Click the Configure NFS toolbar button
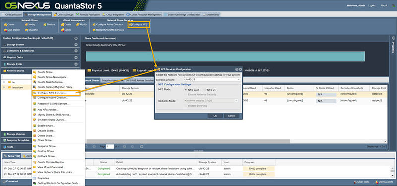This screenshot has height=186, width=397. click(x=138, y=24)
